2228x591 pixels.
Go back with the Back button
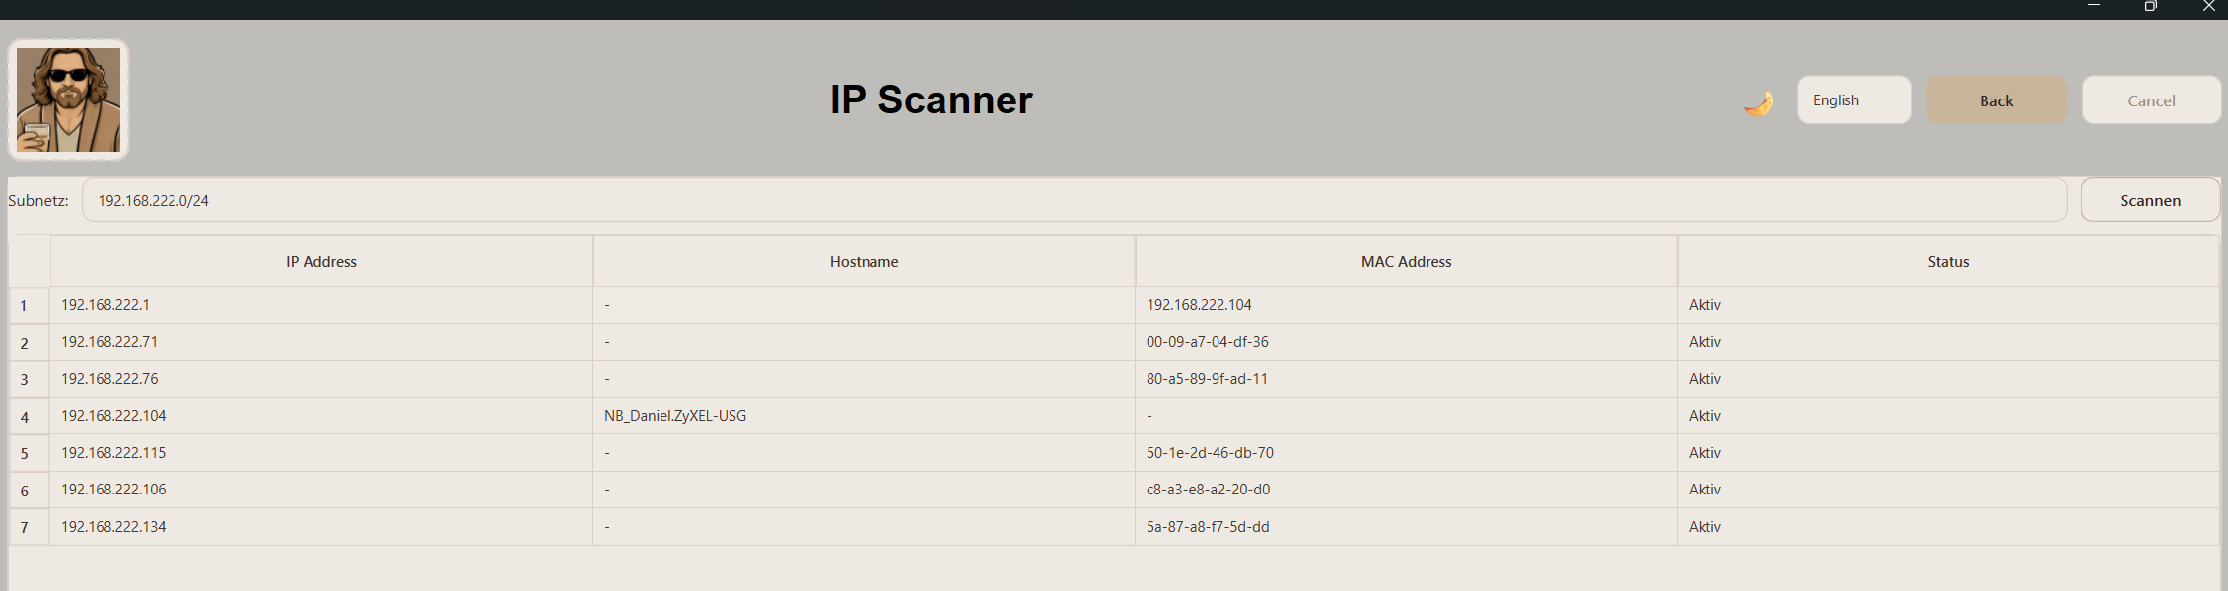pyautogui.click(x=1996, y=99)
